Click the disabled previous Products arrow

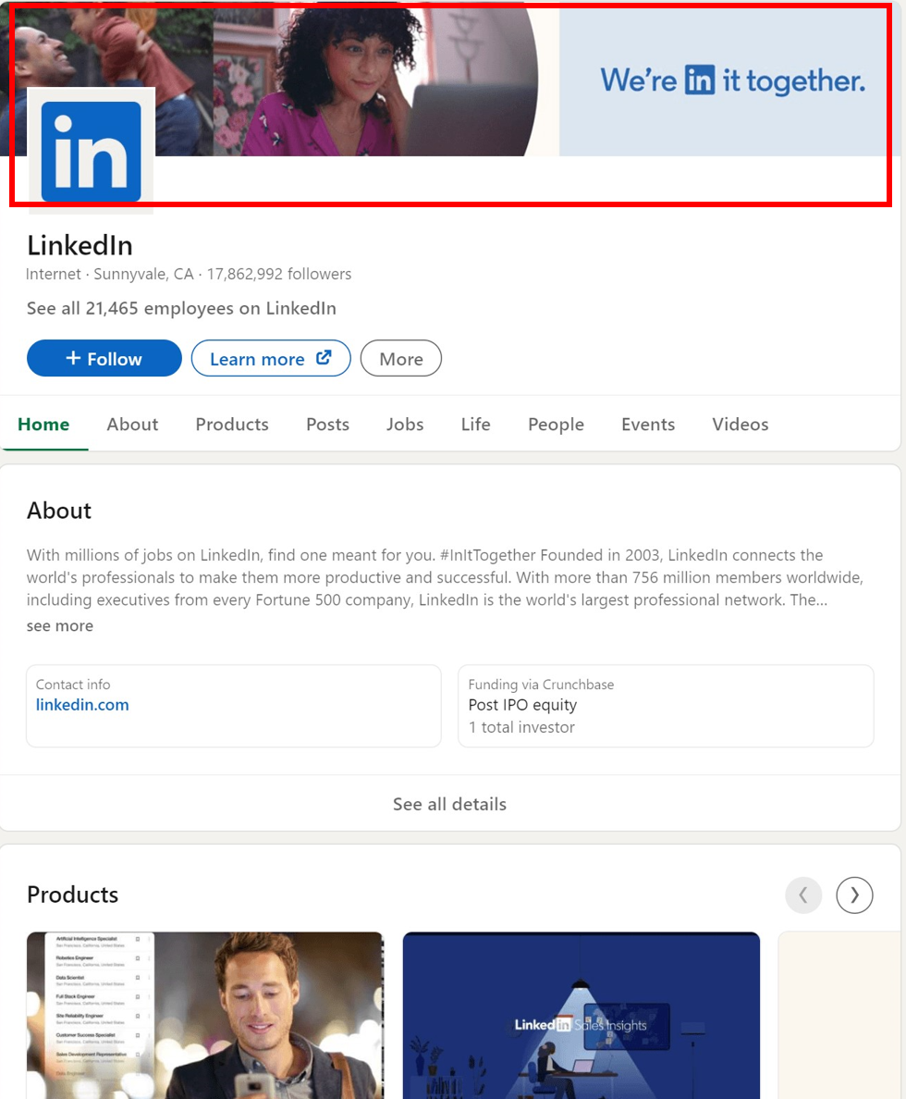[803, 895]
